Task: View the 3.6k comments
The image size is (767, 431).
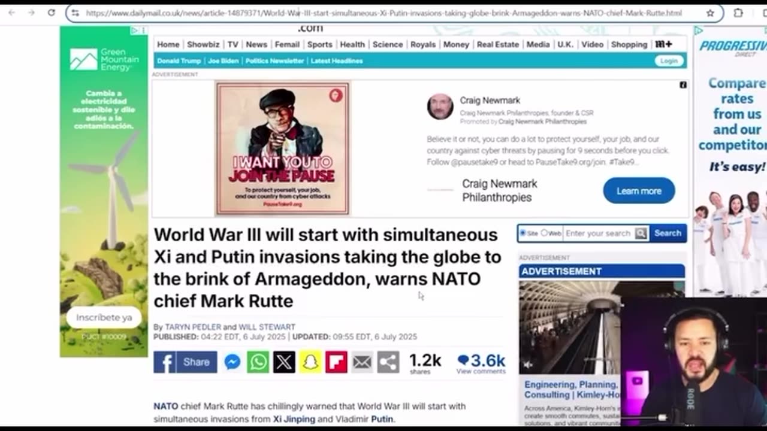Action: tap(481, 363)
